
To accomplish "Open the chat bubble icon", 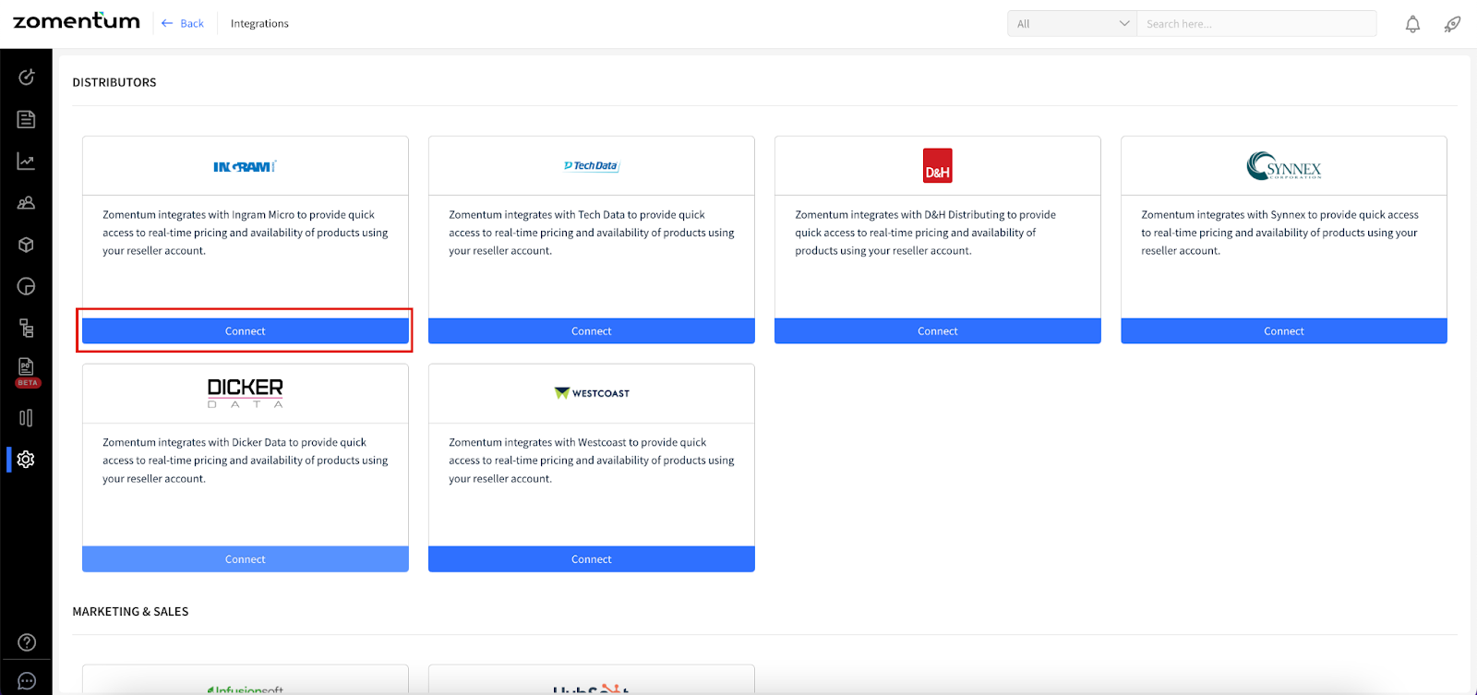I will (27, 681).
